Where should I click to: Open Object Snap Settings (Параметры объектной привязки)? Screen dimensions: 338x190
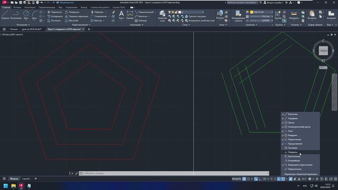tap(301, 174)
